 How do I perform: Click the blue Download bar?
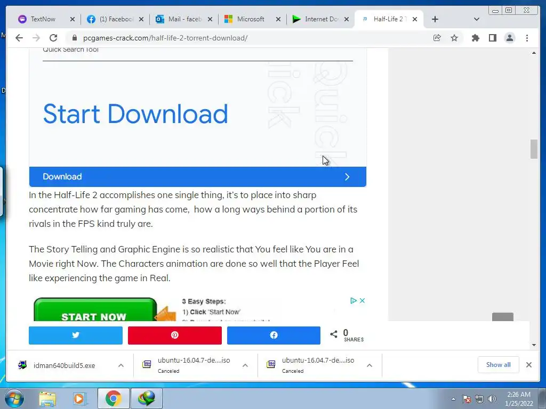[197, 177]
